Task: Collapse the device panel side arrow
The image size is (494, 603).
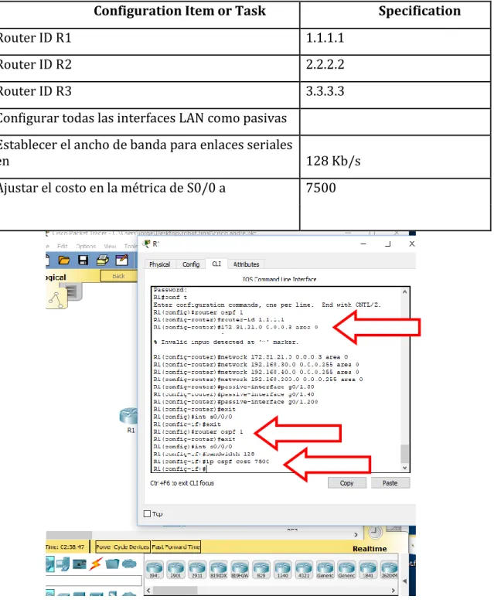Action: [x=404, y=581]
